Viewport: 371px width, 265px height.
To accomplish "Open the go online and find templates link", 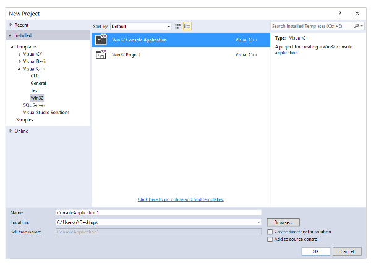I will [x=181, y=199].
